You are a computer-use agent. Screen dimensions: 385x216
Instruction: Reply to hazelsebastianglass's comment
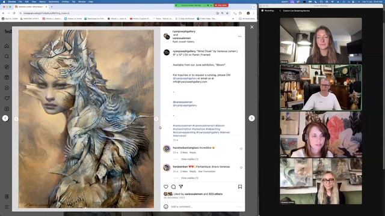click(192, 152)
